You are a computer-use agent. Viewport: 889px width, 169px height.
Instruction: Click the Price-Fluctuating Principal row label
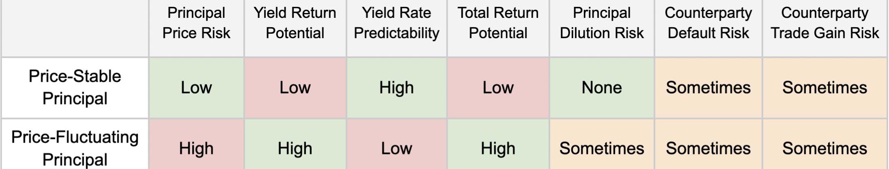pyautogui.click(x=75, y=148)
